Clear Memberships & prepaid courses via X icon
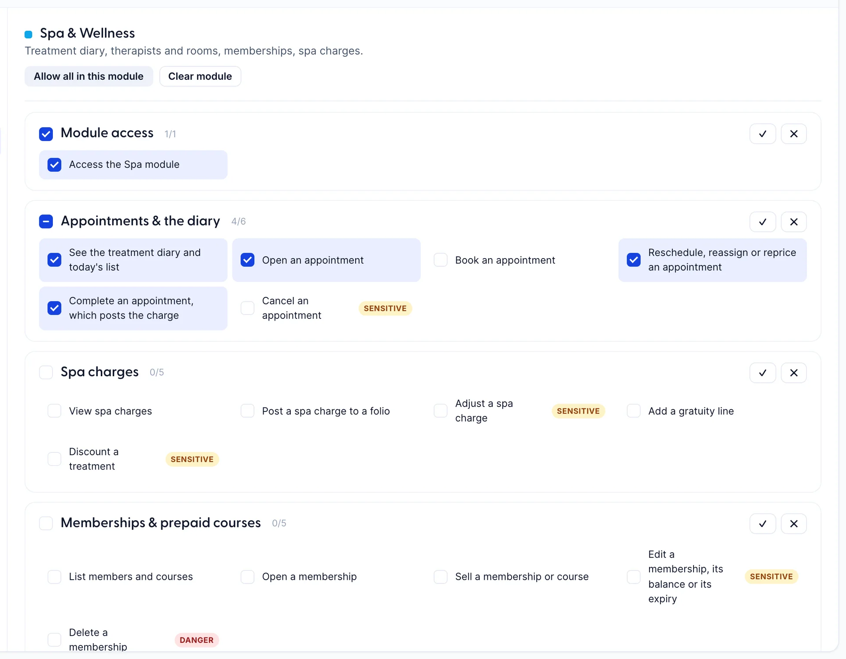This screenshot has width=846, height=659. 794,524
